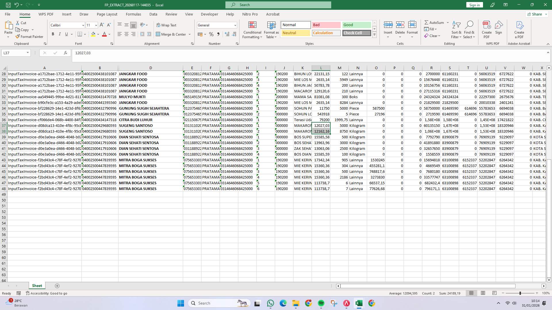
Task: Apply the Good cell style
Action: pyautogui.click(x=356, y=25)
